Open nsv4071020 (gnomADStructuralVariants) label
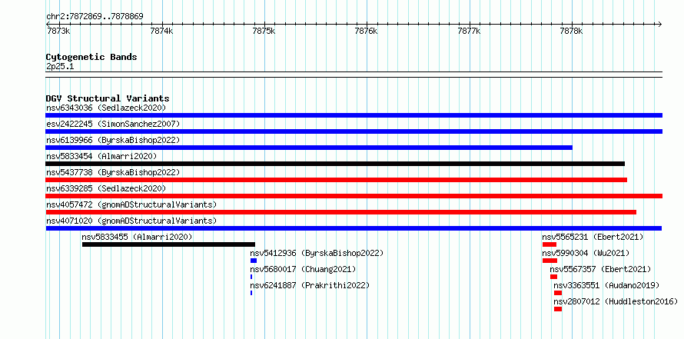The image size is (684, 339). pyautogui.click(x=131, y=221)
